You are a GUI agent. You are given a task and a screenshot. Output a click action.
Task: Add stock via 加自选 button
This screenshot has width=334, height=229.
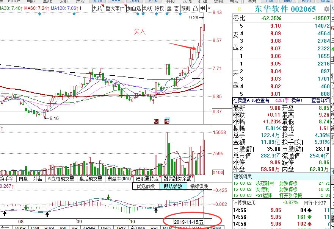click(134, 8)
